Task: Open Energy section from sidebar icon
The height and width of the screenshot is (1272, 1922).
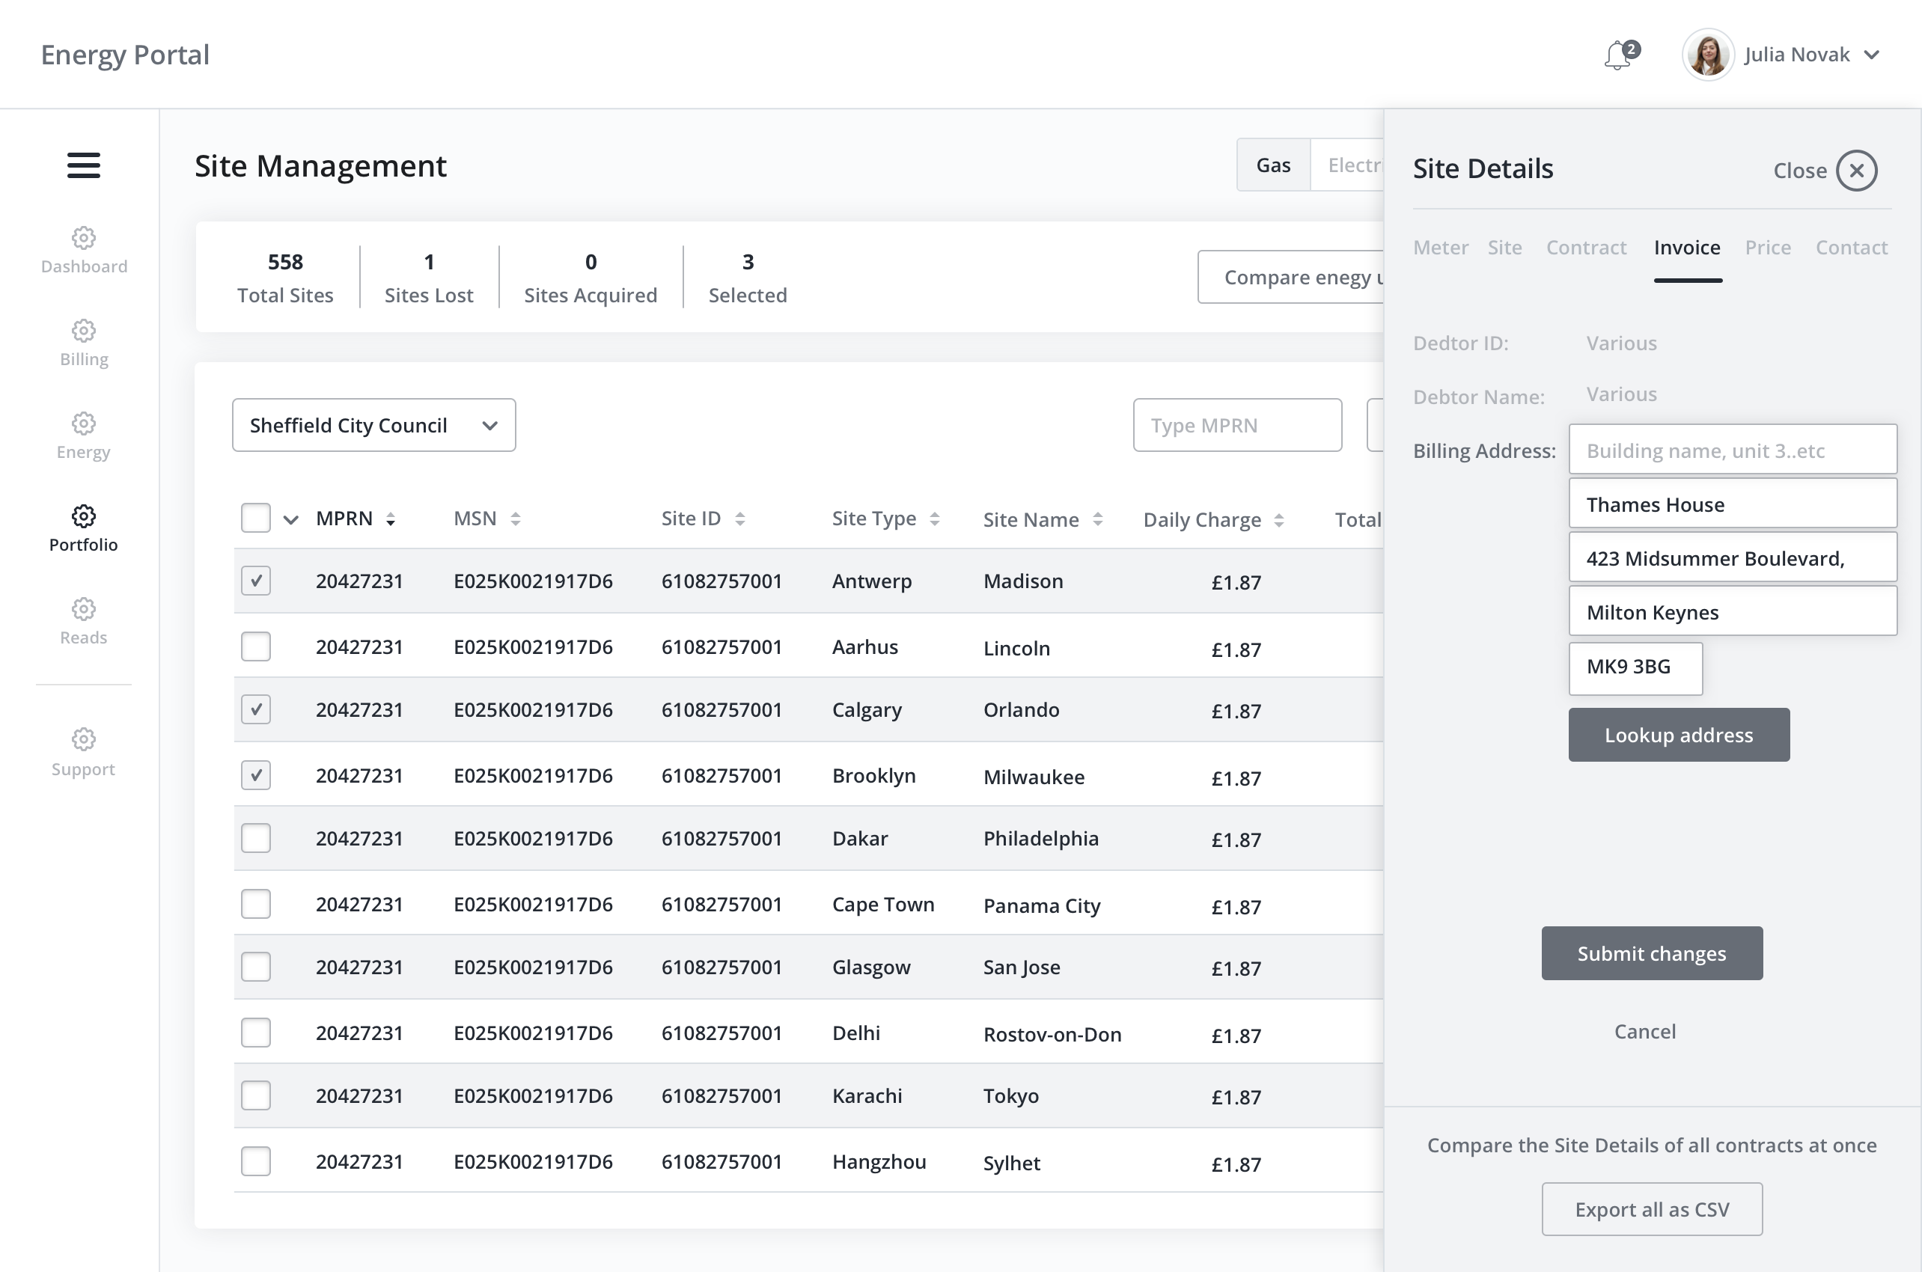Action: (84, 424)
